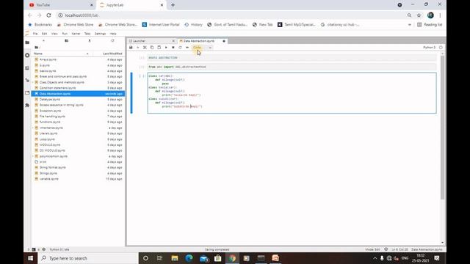This screenshot has width=470, height=264.
Task: Save the notebook with the toolbar save icon
Action: tap(131, 48)
